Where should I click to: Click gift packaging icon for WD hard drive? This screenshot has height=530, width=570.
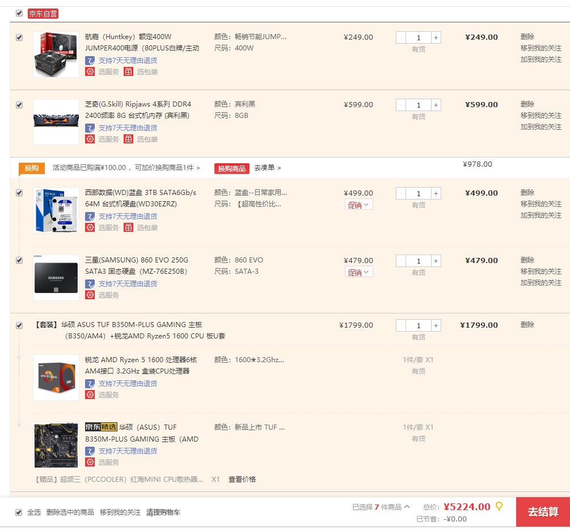coord(128,227)
